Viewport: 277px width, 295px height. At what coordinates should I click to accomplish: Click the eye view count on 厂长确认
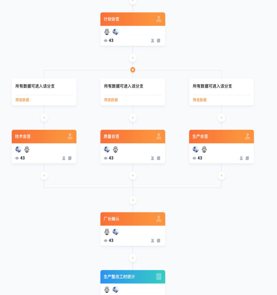pyautogui.click(x=108, y=241)
